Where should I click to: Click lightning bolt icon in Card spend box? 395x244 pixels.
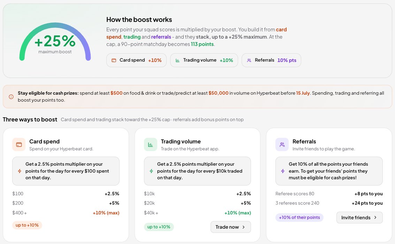coord(20,171)
